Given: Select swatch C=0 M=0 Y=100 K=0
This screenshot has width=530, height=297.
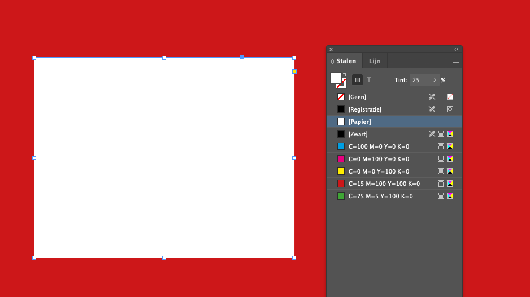Looking at the screenshot, I should 394,171.
